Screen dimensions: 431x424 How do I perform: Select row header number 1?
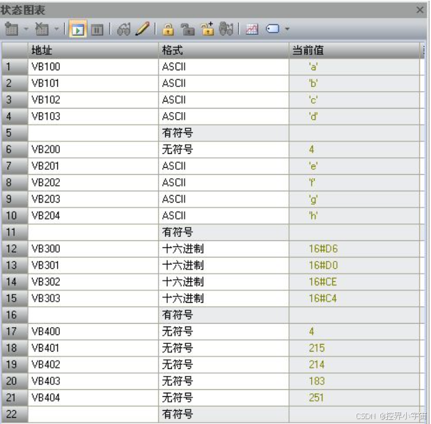pyautogui.click(x=15, y=67)
